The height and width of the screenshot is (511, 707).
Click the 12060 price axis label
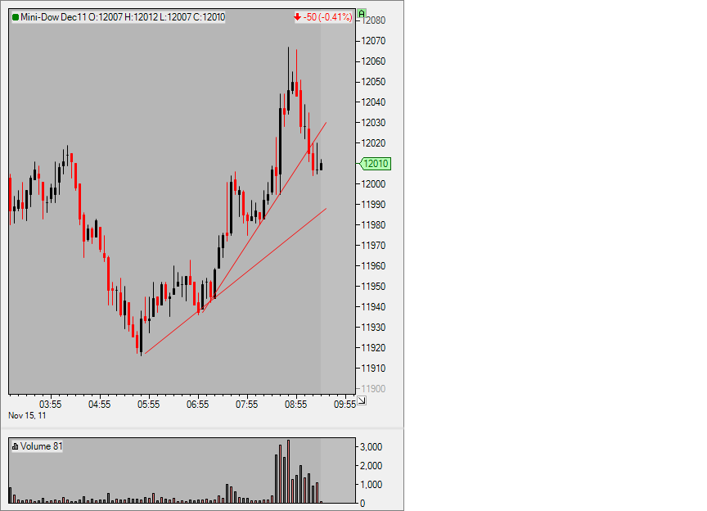pyautogui.click(x=373, y=61)
